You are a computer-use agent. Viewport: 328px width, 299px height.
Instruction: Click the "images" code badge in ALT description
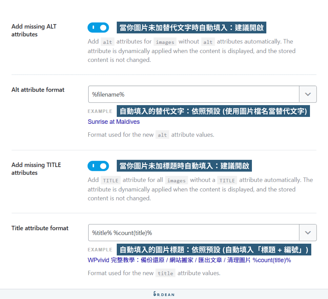click(x=165, y=42)
